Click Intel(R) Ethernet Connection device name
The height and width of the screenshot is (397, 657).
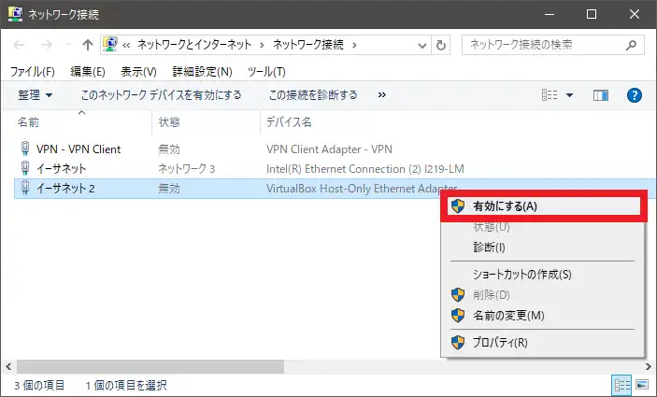pyautogui.click(x=365, y=169)
